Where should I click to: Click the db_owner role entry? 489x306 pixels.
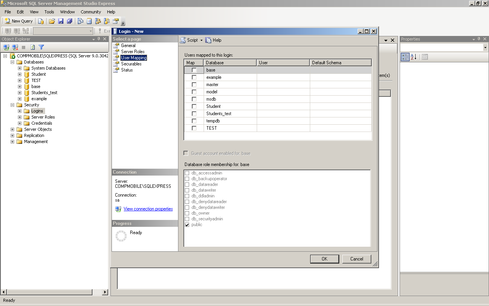201,213
